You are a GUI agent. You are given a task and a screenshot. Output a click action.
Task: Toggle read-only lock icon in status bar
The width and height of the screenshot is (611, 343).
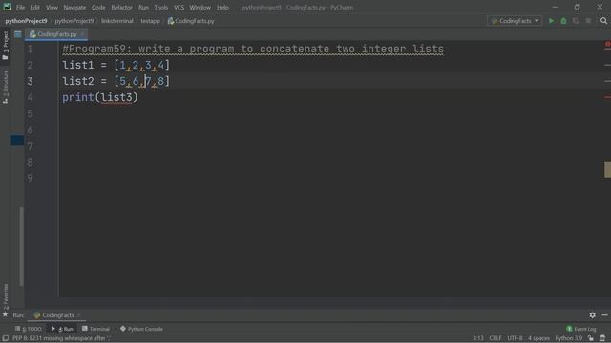(591, 338)
